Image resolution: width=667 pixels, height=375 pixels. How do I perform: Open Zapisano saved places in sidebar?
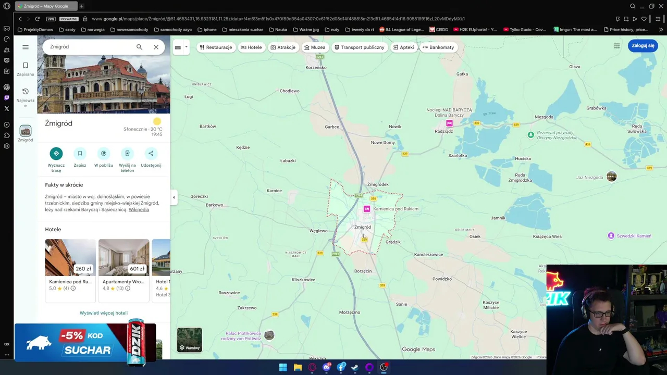tap(26, 69)
